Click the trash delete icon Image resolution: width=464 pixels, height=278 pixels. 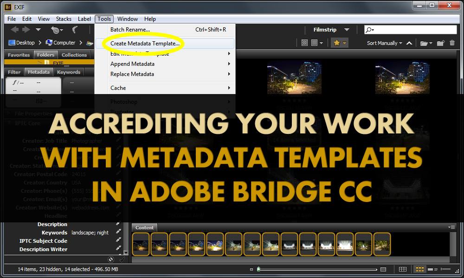coord(452,43)
